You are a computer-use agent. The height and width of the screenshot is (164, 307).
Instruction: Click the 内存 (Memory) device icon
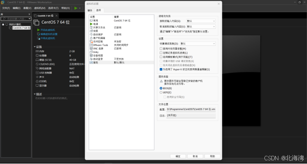(37, 51)
